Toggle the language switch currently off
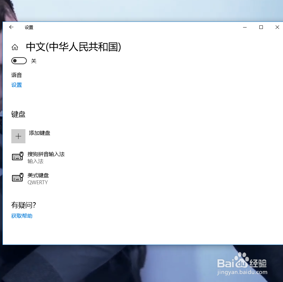 coord(19,61)
